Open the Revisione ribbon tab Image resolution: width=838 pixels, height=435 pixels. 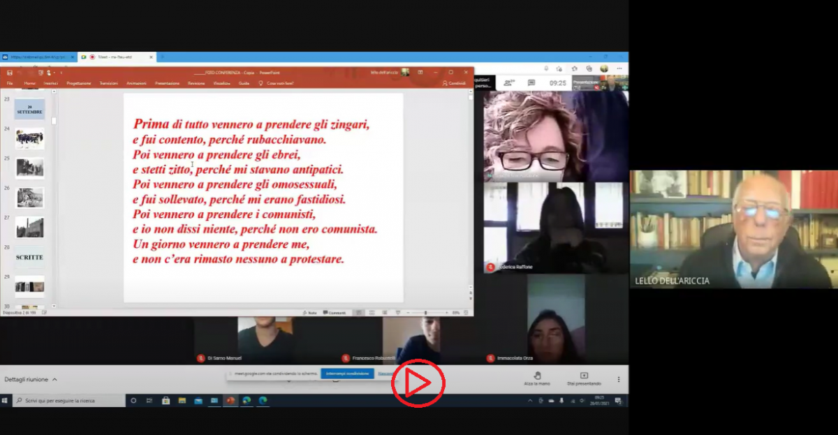click(x=196, y=83)
